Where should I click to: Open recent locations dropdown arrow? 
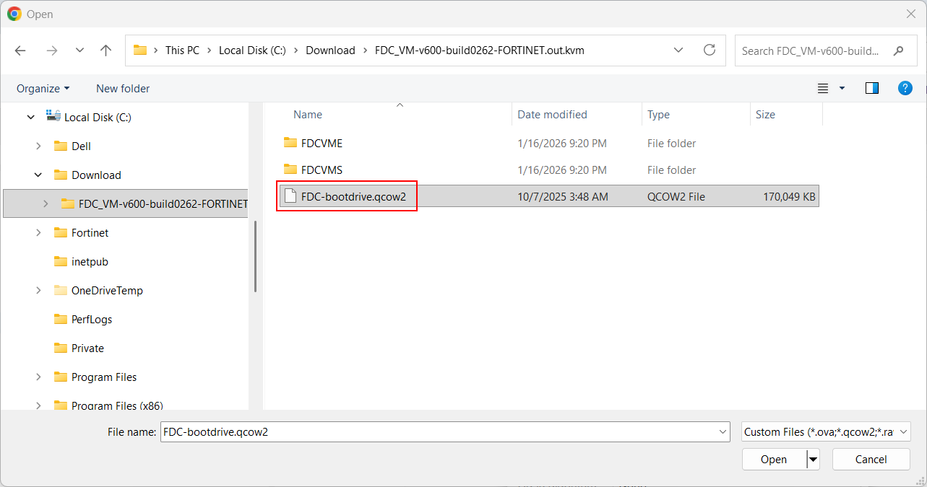pyautogui.click(x=79, y=51)
